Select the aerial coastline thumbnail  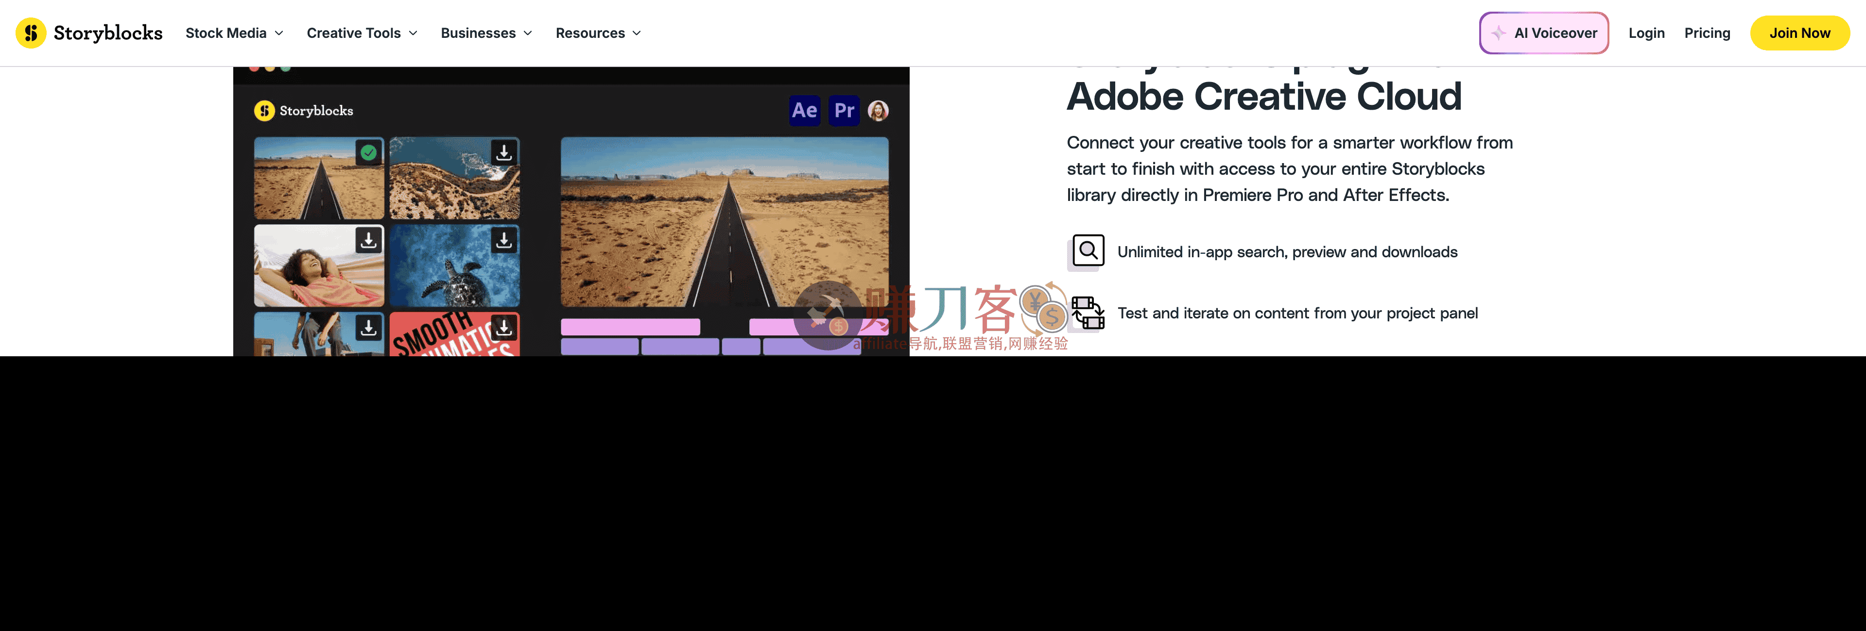[454, 178]
